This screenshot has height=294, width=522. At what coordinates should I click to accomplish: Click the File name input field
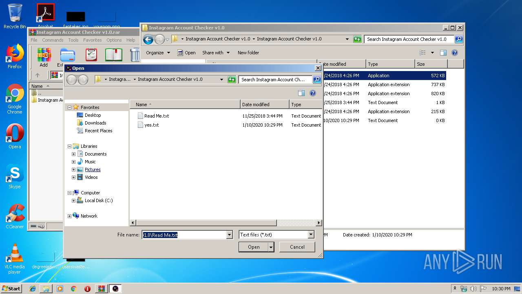tap(184, 235)
